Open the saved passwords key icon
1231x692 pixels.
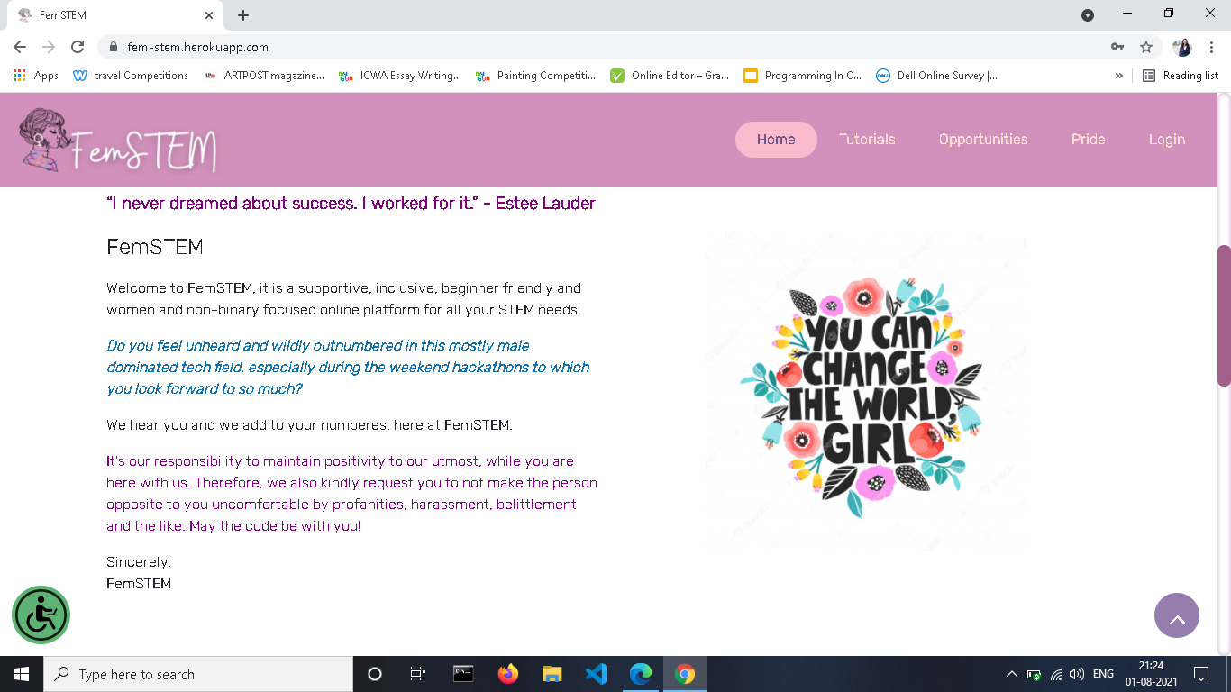pyautogui.click(x=1117, y=47)
